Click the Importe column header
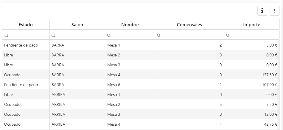 pos(252,25)
